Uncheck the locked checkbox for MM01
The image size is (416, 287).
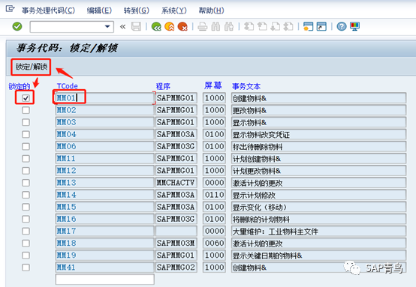(26, 98)
